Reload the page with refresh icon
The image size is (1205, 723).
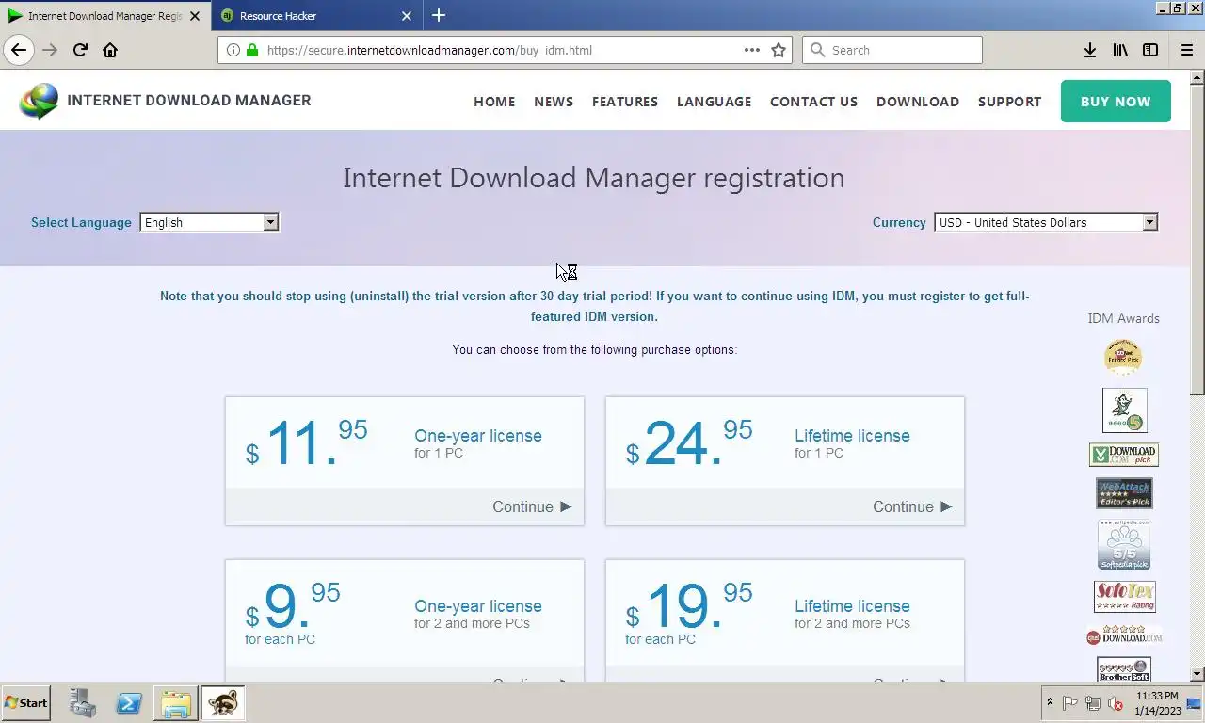[80, 50]
